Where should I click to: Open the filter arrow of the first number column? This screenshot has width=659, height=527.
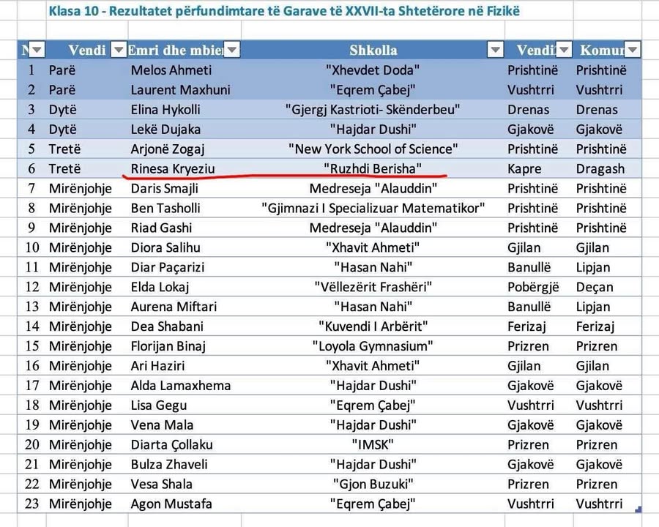coord(36,50)
